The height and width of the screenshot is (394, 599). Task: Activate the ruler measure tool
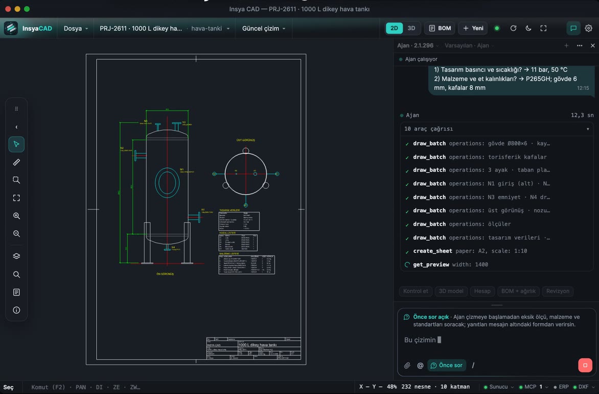(16, 162)
